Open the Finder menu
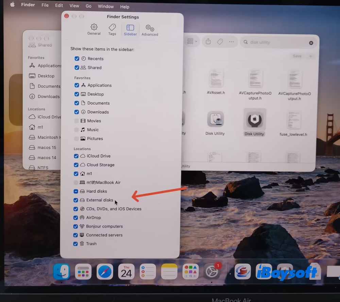 coord(28,4)
